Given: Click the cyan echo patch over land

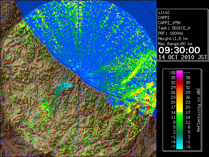Looking at the screenshot, I should [67, 85].
